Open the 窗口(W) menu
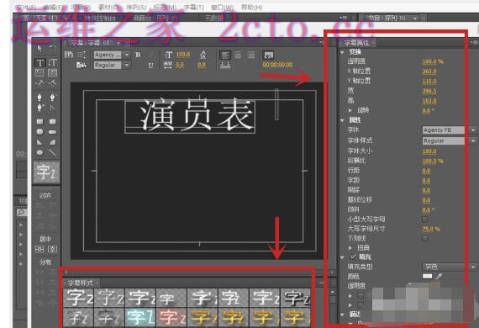 (223, 7)
